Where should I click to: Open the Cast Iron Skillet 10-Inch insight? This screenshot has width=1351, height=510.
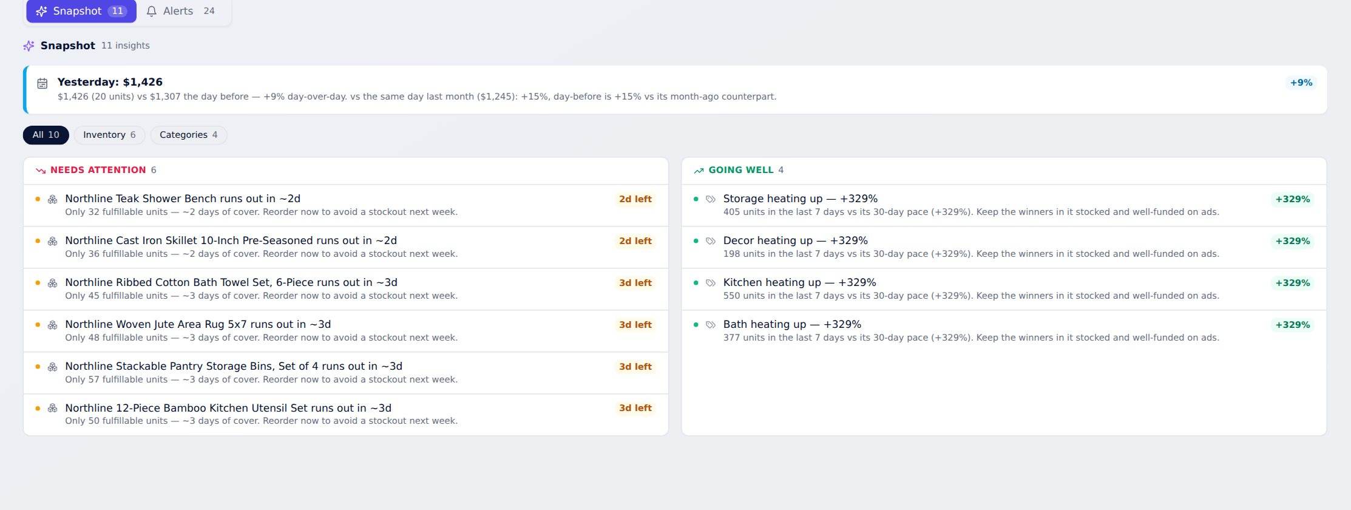[346, 247]
